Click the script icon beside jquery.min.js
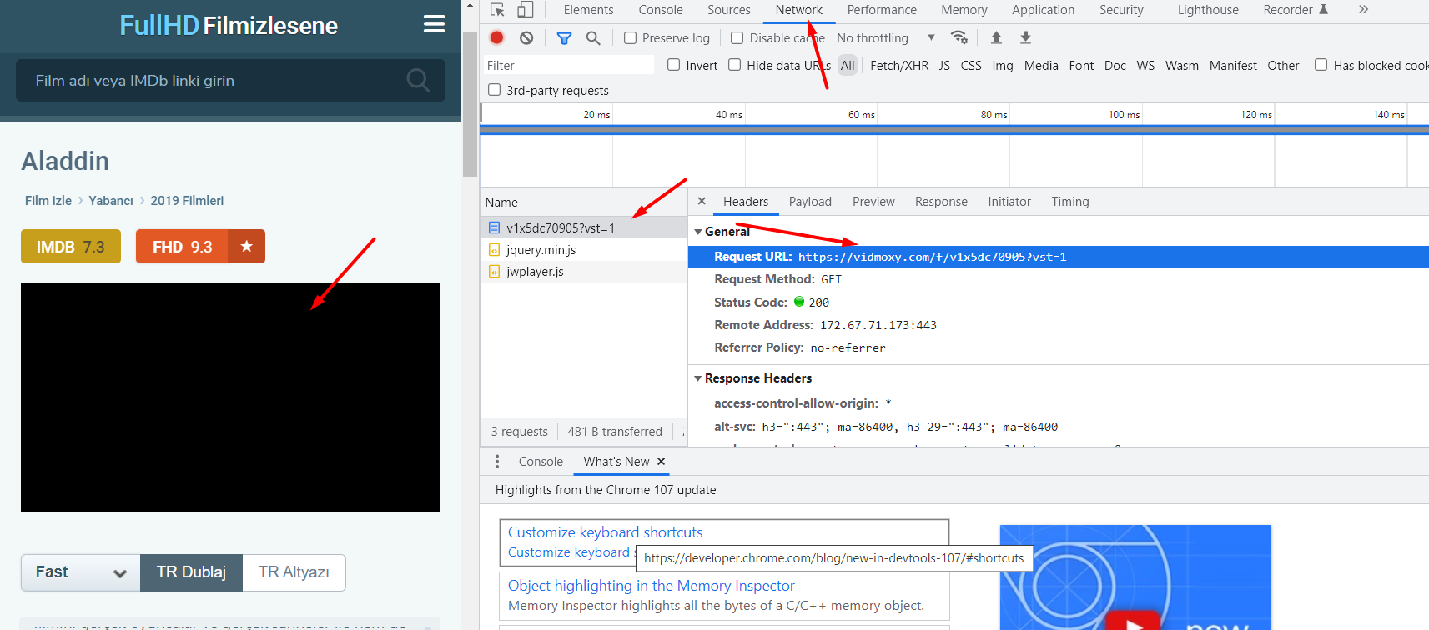This screenshot has width=1429, height=630. [494, 249]
